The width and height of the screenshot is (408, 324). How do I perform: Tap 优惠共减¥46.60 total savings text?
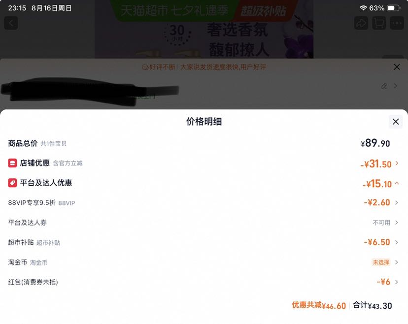click(319, 306)
